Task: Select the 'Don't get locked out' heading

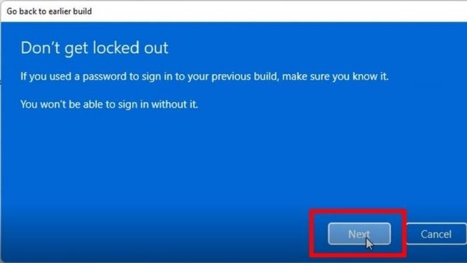Action: (x=95, y=47)
